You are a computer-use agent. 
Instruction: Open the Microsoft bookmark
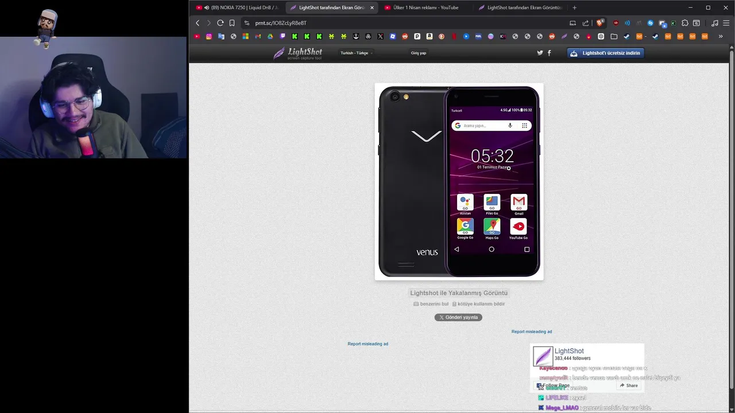click(246, 36)
